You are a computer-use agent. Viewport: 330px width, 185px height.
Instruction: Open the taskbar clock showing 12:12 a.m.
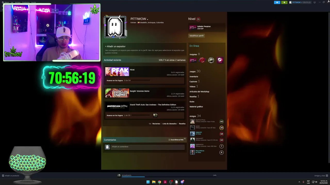(x=324, y=182)
